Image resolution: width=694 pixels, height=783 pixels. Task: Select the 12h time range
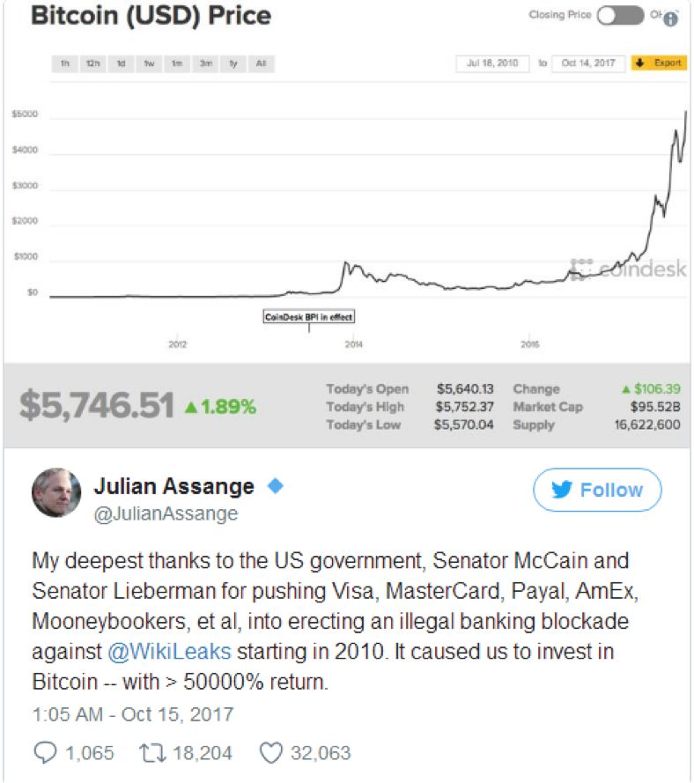click(x=92, y=63)
